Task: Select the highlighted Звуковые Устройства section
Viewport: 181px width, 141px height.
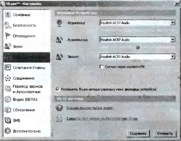Action: coord(27,57)
